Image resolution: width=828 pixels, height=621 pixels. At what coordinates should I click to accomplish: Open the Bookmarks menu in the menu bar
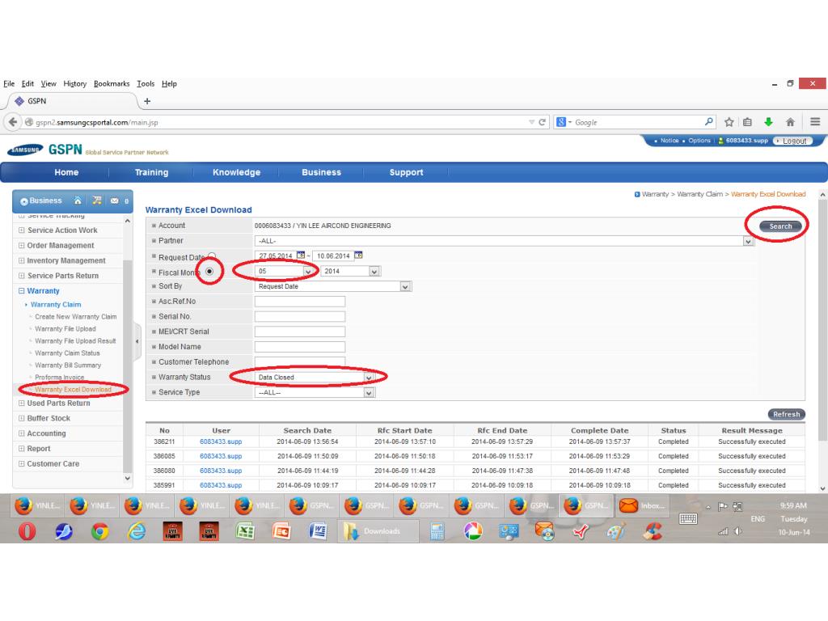112,83
